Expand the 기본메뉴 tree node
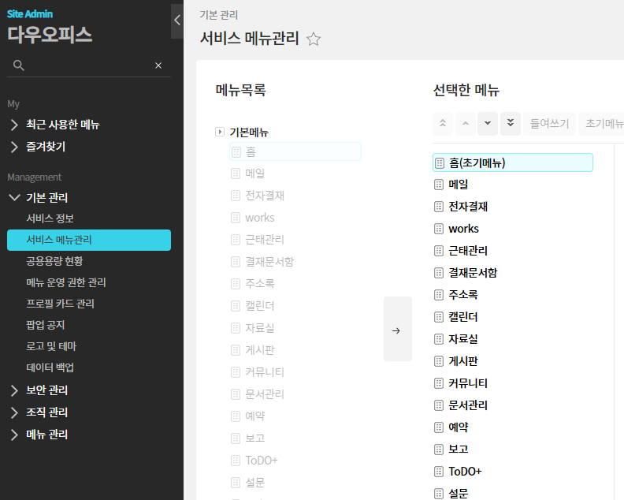This screenshot has height=500, width=624. click(x=220, y=132)
